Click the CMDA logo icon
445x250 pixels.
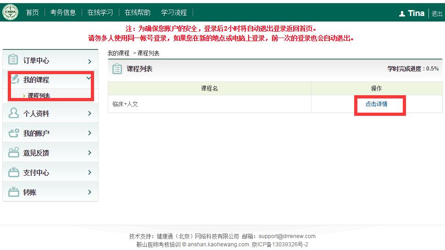click(x=10, y=12)
